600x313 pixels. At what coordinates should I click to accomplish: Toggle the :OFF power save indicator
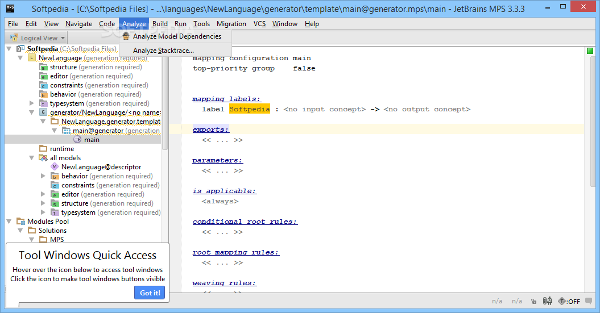[569, 302]
